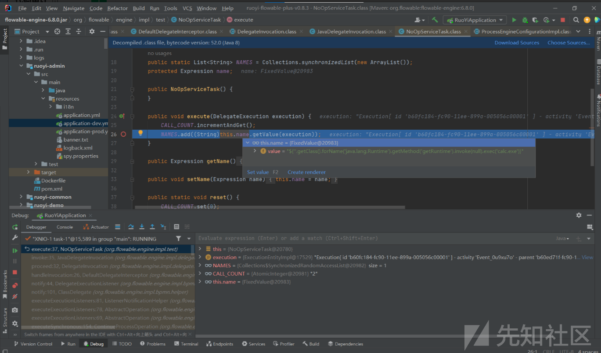
Task: Open Evaluate Expression calculator icon
Action: point(176,227)
